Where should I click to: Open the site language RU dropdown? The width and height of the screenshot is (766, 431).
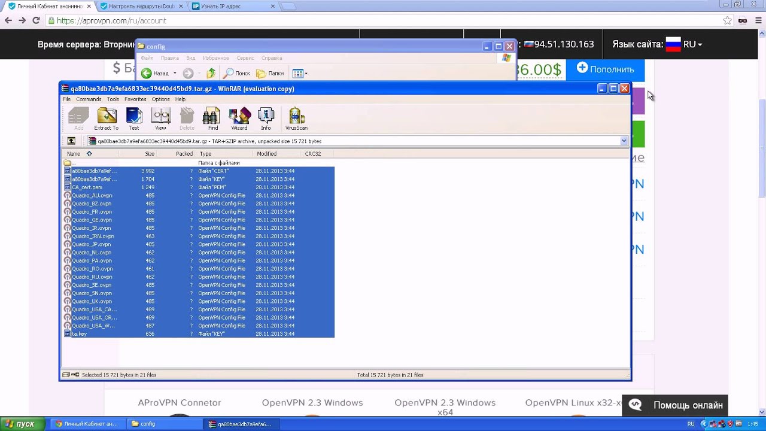pyautogui.click(x=684, y=44)
